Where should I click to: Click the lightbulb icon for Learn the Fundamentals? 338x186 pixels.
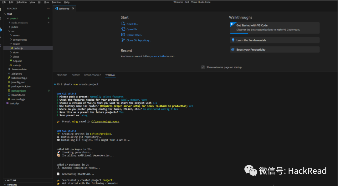pyautogui.click(x=233, y=40)
